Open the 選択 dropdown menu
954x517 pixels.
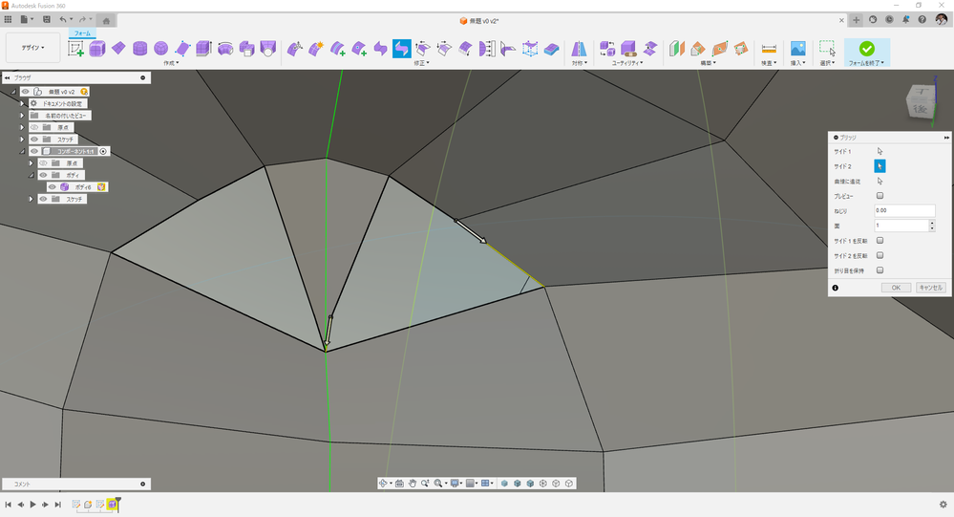point(827,63)
